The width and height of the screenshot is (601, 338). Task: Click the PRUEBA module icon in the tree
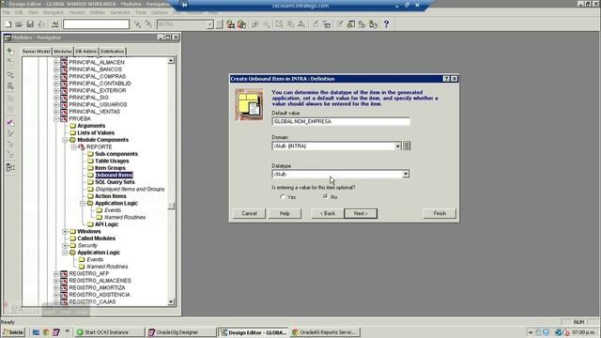click(x=64, y=119)
